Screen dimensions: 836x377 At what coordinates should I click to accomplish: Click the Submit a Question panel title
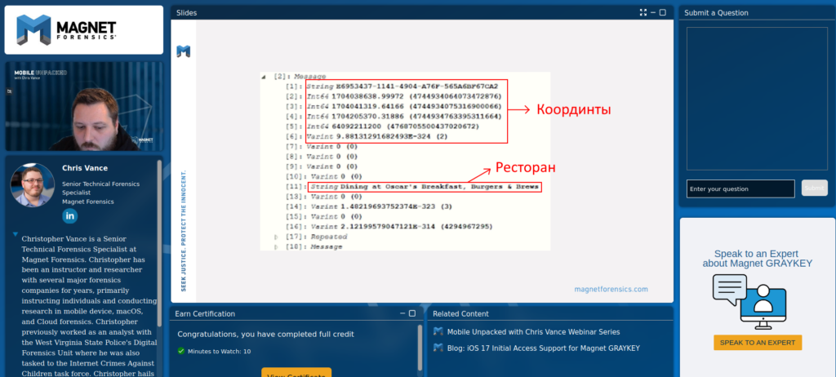(x=716, y=13)
